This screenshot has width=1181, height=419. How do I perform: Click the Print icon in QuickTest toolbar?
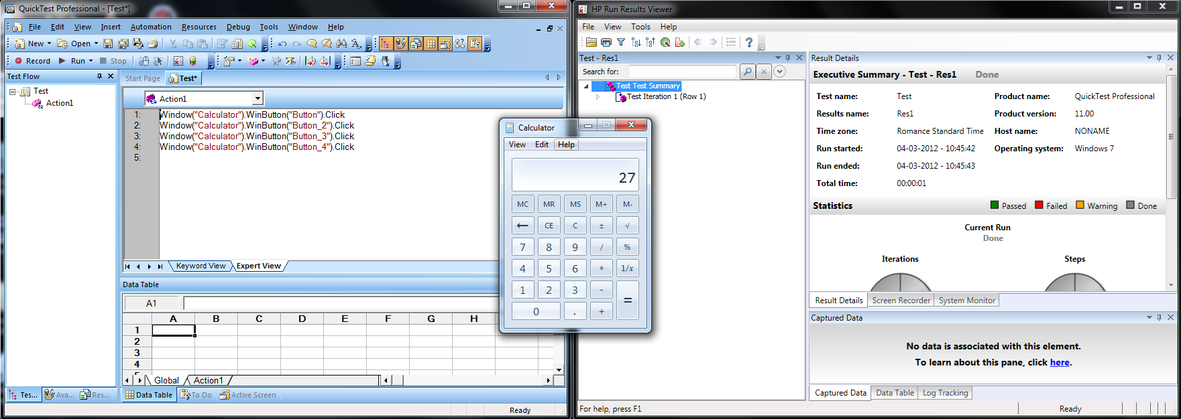pyautogui.click(x=153, y=44)
